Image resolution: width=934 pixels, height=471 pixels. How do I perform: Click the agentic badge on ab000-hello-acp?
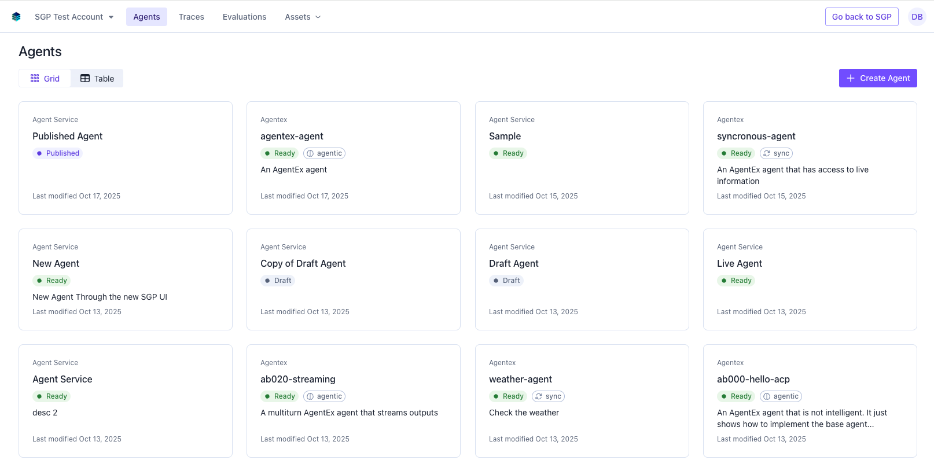(781, 396)
